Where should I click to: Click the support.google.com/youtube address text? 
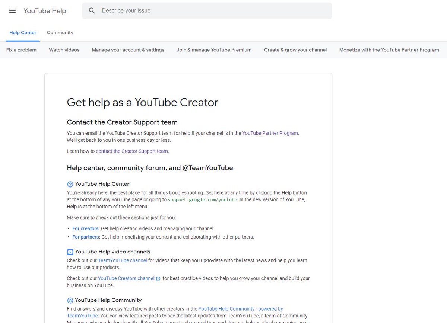[x=202, y=200]
